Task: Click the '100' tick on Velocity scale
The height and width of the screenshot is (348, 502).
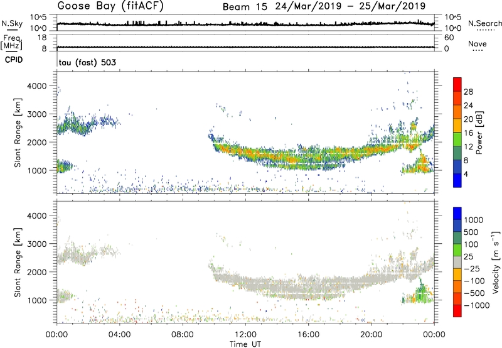Action: click(x=471, y=244)
